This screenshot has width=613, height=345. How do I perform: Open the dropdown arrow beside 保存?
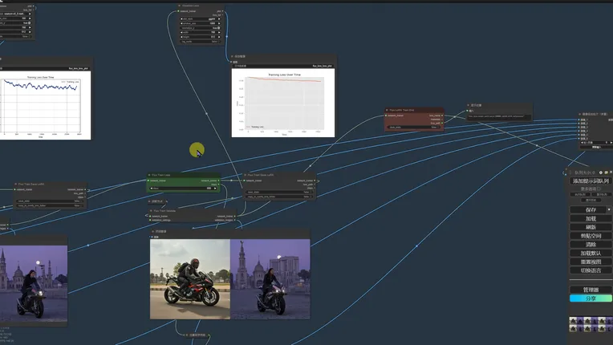(608, 209)
